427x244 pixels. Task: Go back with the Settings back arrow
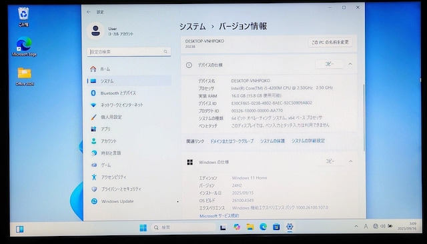click(x=89, y=12)
